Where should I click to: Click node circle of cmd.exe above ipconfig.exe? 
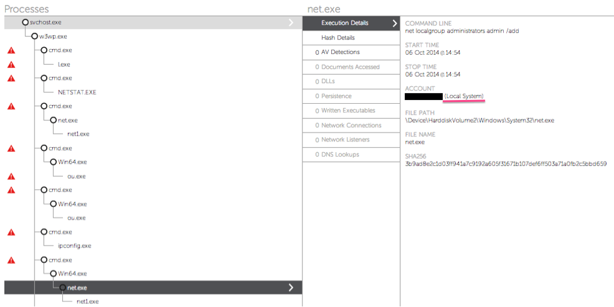click(x=44, y=232)
